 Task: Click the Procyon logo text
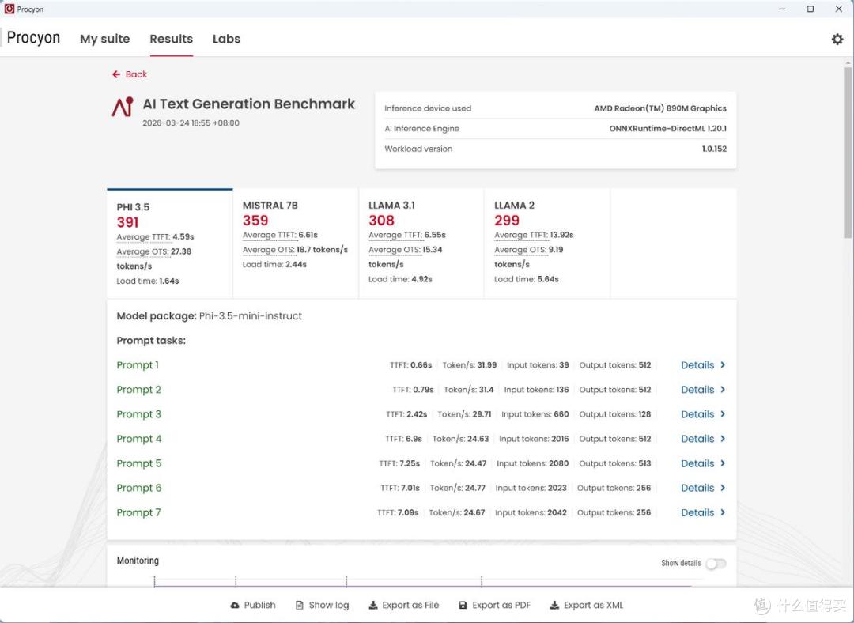(33, 38)
